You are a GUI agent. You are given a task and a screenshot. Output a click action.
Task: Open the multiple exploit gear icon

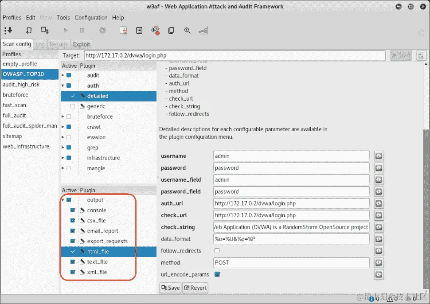(102, 30)
